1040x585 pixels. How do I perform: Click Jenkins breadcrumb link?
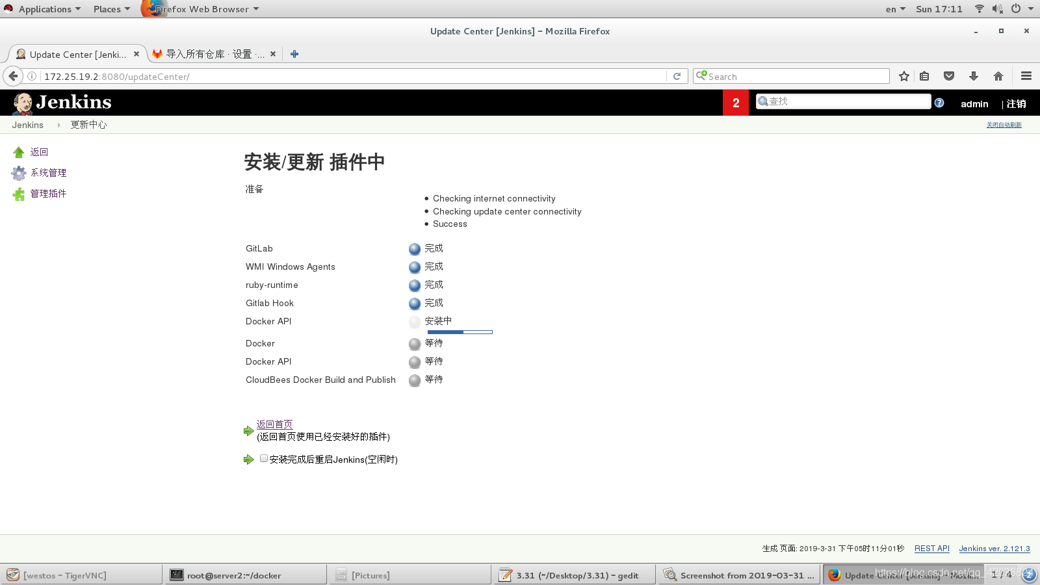pos(27,125)
